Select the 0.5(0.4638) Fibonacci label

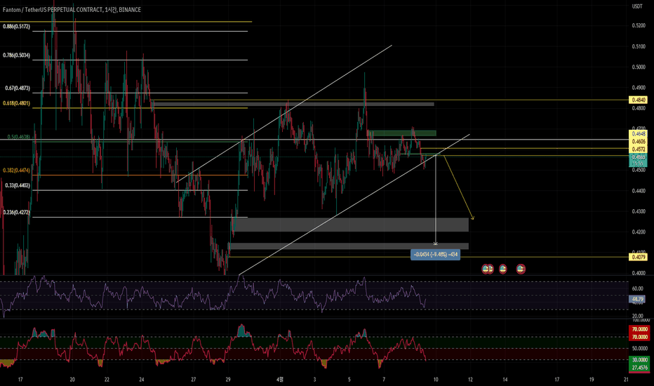pos(19,136)
